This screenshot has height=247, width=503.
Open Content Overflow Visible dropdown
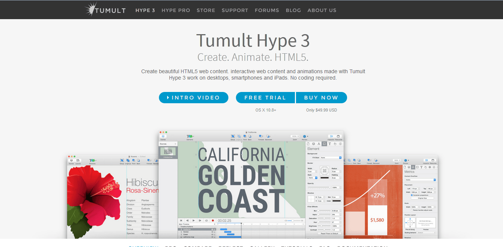tap(420, 180)
